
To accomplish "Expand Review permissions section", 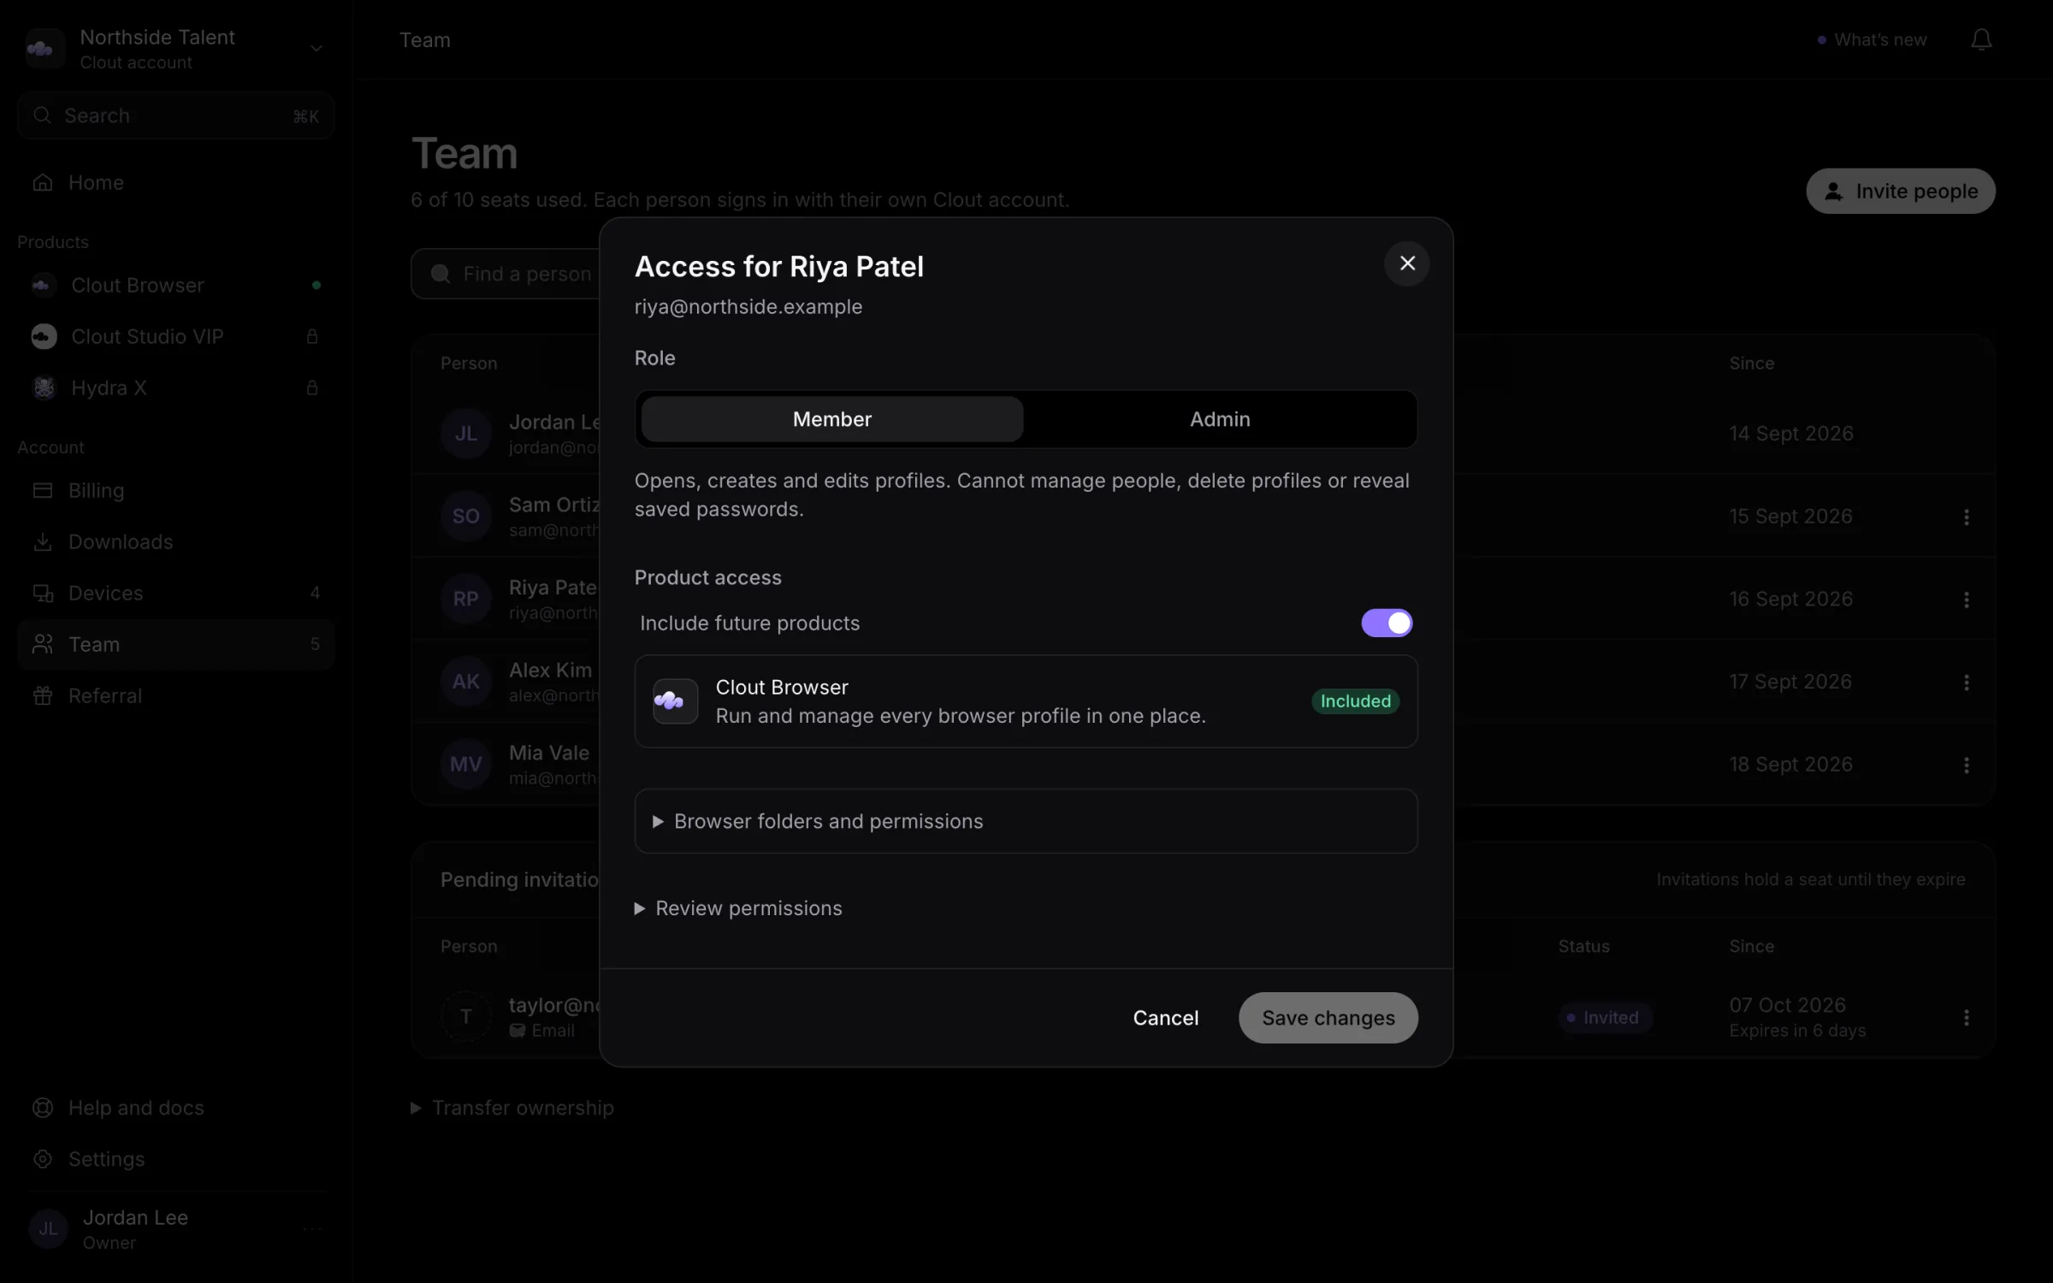I will (738, 908).
